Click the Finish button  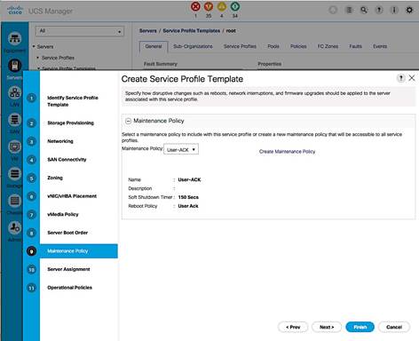(360, 327)
